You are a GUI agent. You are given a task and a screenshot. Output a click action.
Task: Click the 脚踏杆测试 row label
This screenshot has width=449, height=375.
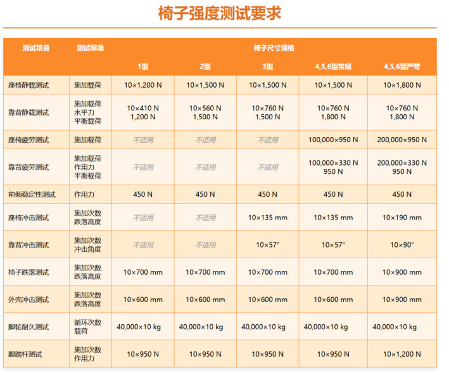tap(25, 354)
